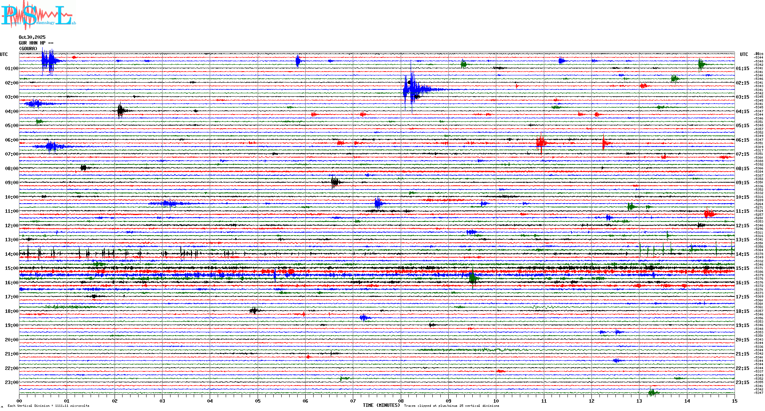Click the red event near minute 11 at 06:15
Screen dimensions: 765x411
coord(541,143)
